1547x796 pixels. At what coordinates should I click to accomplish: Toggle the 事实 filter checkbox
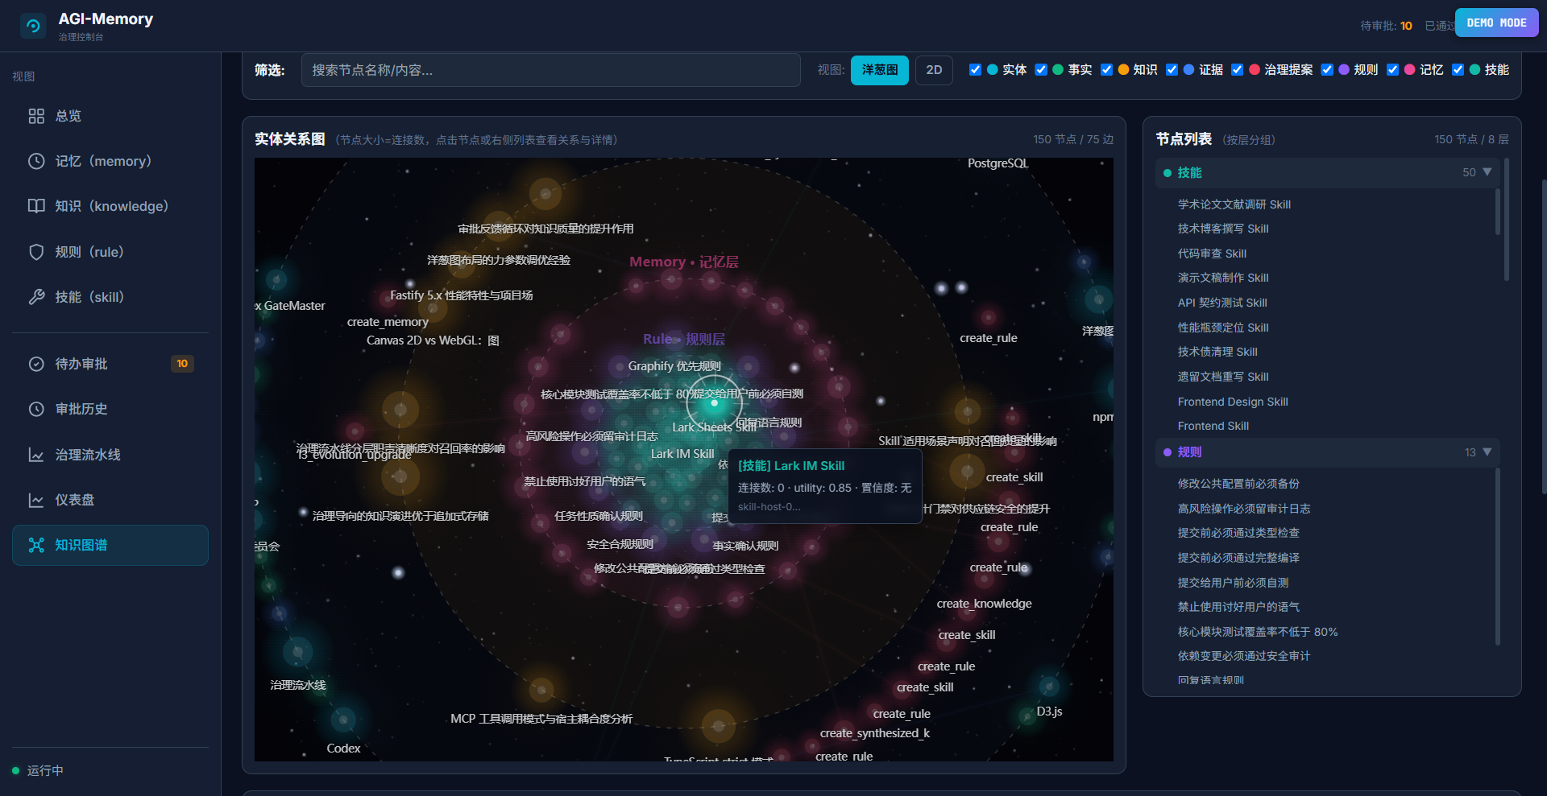(1041, 70)
